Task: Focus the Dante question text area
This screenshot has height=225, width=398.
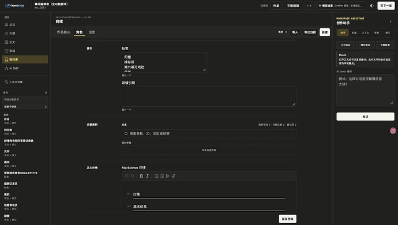Action: 365,90
